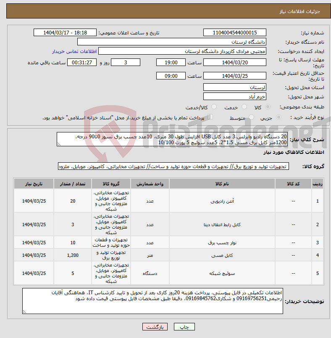Click quantity 20 in the آنتن رادیویی row

click(x=73, y=201)
